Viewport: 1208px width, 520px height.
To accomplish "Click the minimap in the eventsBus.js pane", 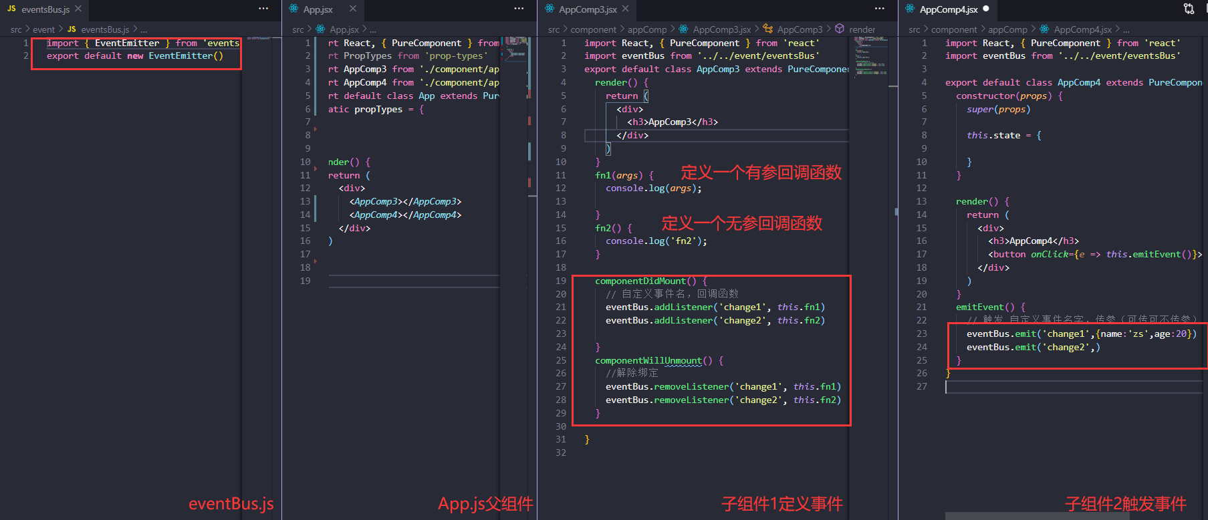I will tap(260, 39).
